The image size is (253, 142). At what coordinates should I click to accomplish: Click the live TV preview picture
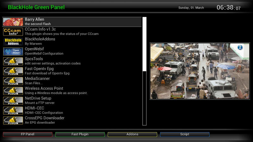coord(200,71)
